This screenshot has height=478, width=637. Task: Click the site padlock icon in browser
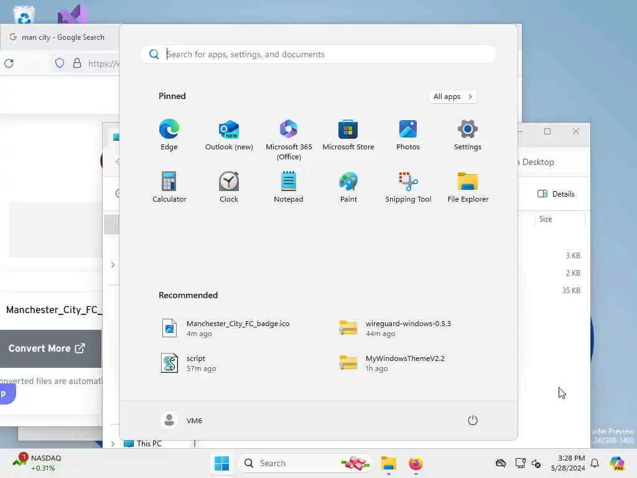click(77, 63)
